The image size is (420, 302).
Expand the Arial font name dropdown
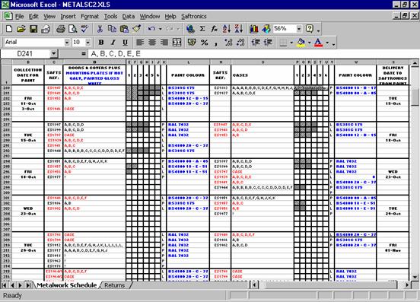67,43
